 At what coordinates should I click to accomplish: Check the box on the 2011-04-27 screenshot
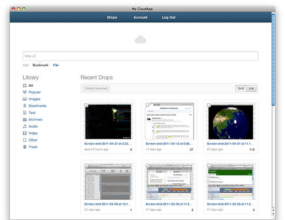[x=86, y=105]
